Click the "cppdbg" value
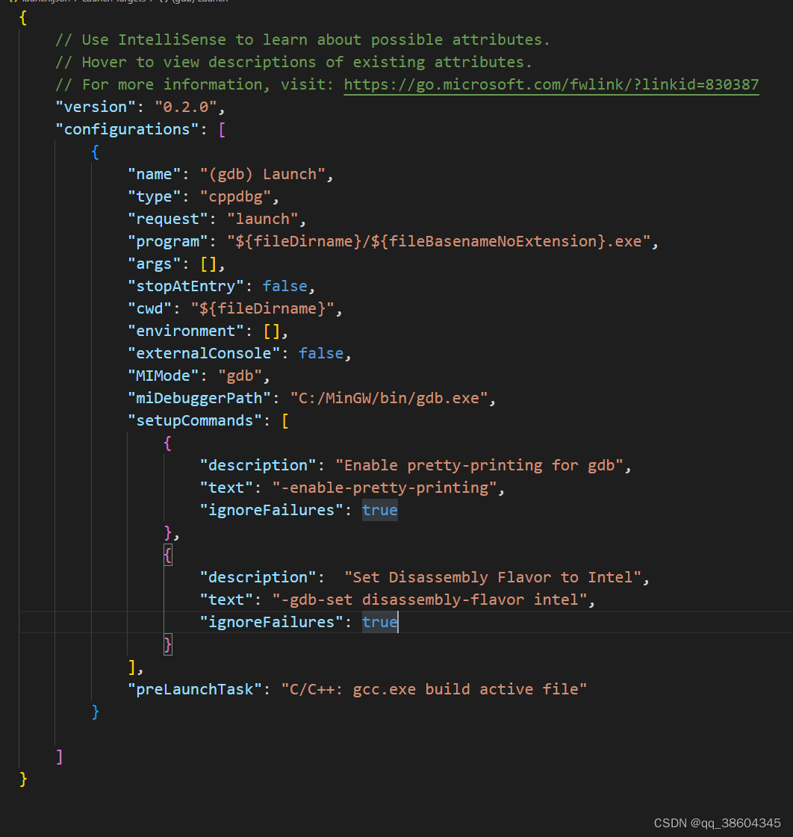 (x=235, y=197)
